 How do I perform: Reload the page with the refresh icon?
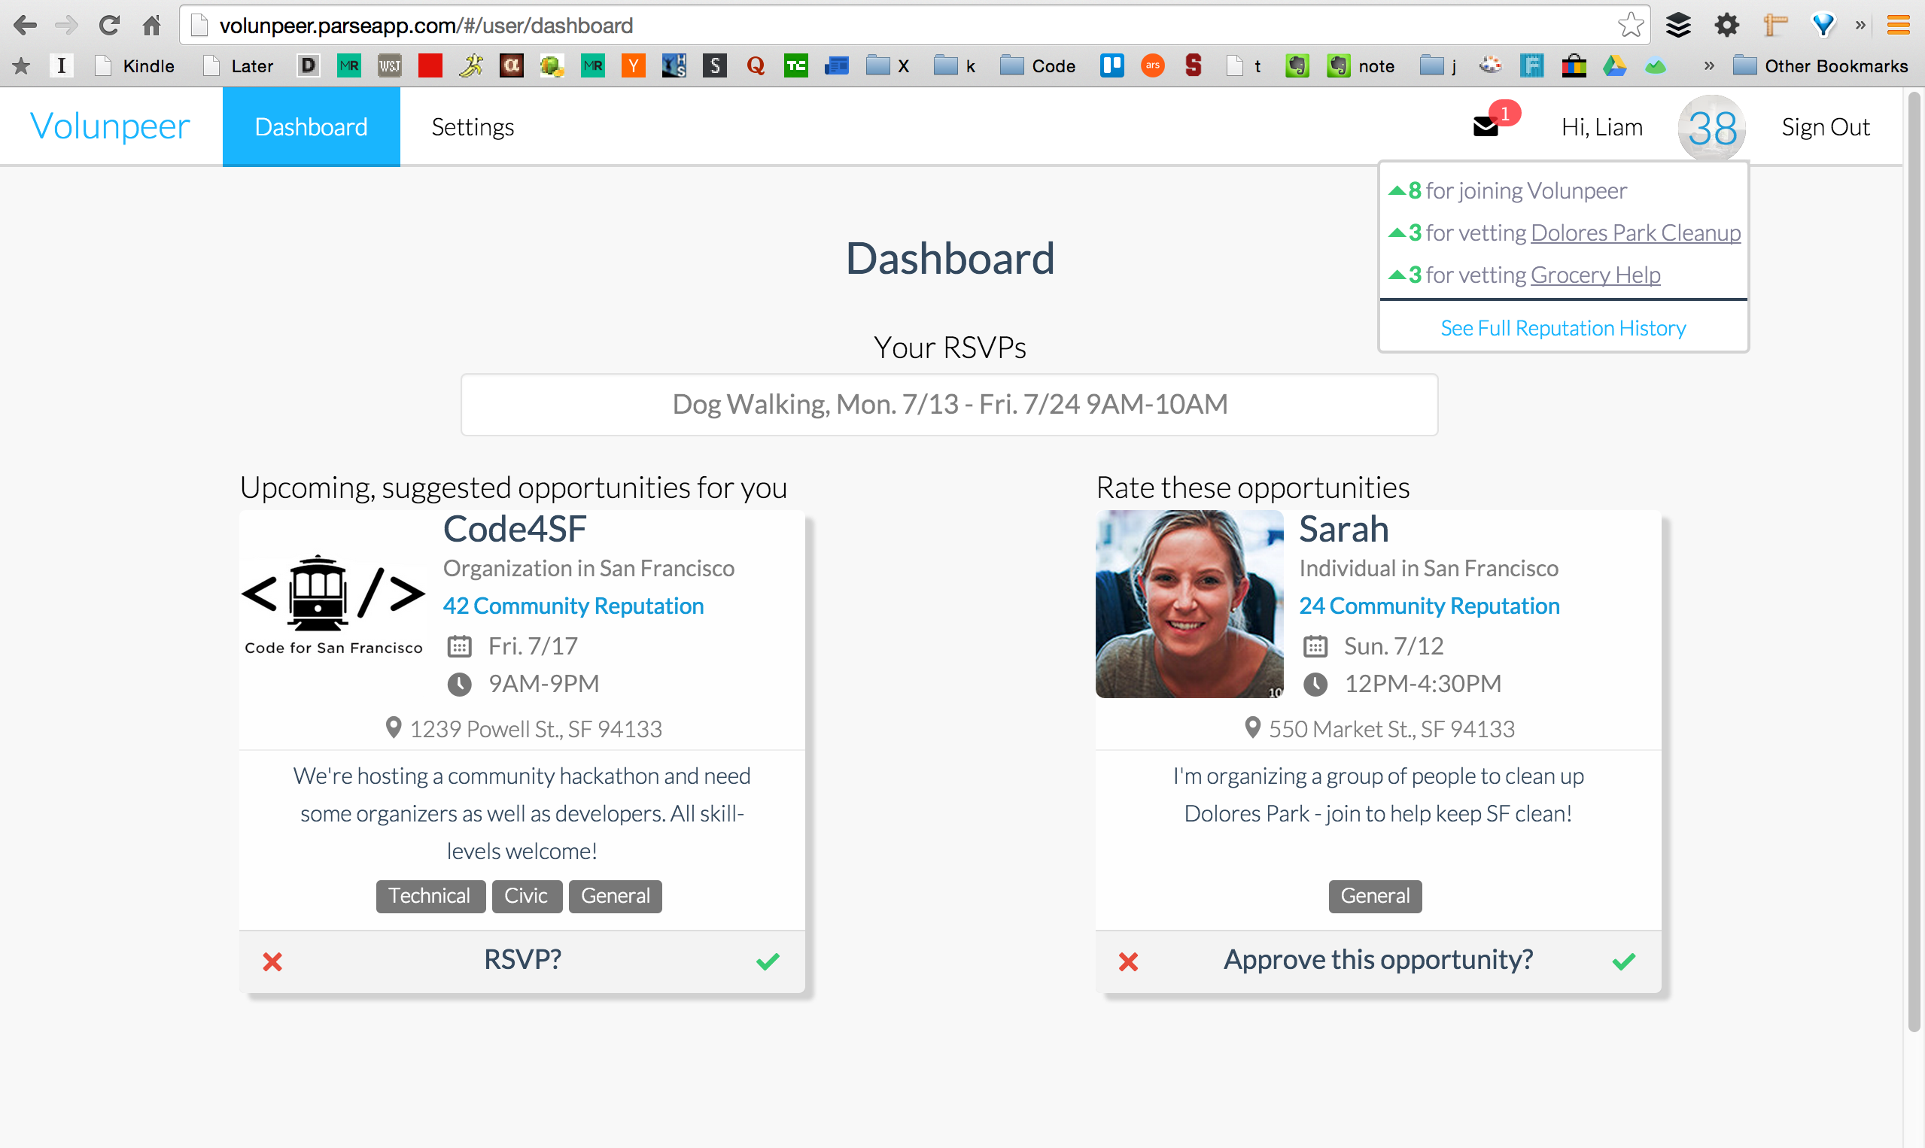109,26
